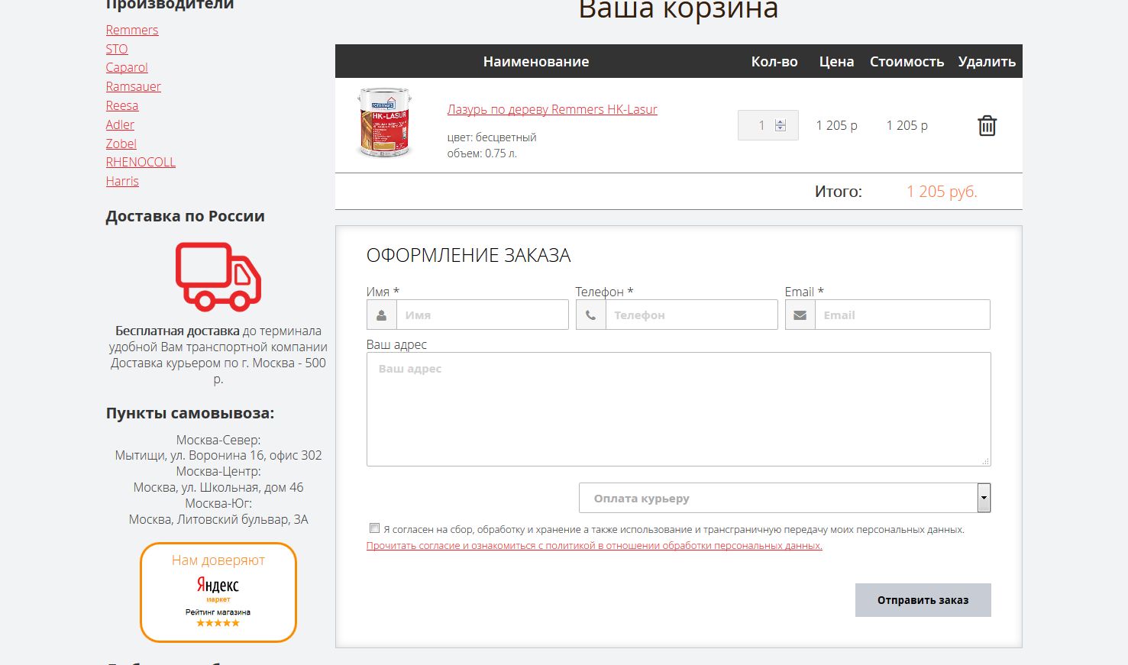Click the Удалить column header
Viewport: 1128px width, 665px height.
(987, 62)
